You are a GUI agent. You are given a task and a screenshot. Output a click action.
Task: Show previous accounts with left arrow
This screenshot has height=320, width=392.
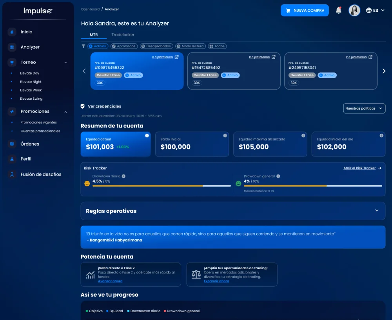(x=84, y=71)
